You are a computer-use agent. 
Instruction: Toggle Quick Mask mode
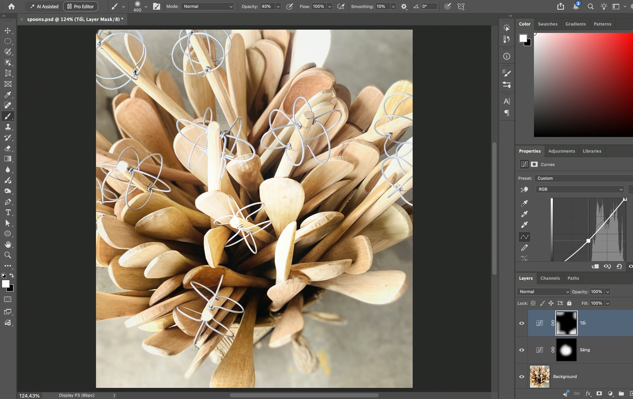[8, 299]
